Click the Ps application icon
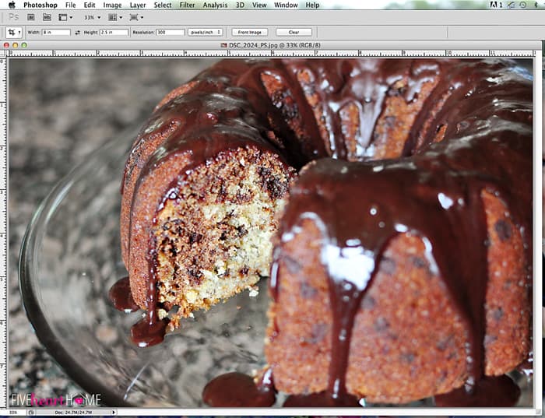This screenshot has width=545, height=418. tap(13, 17)
